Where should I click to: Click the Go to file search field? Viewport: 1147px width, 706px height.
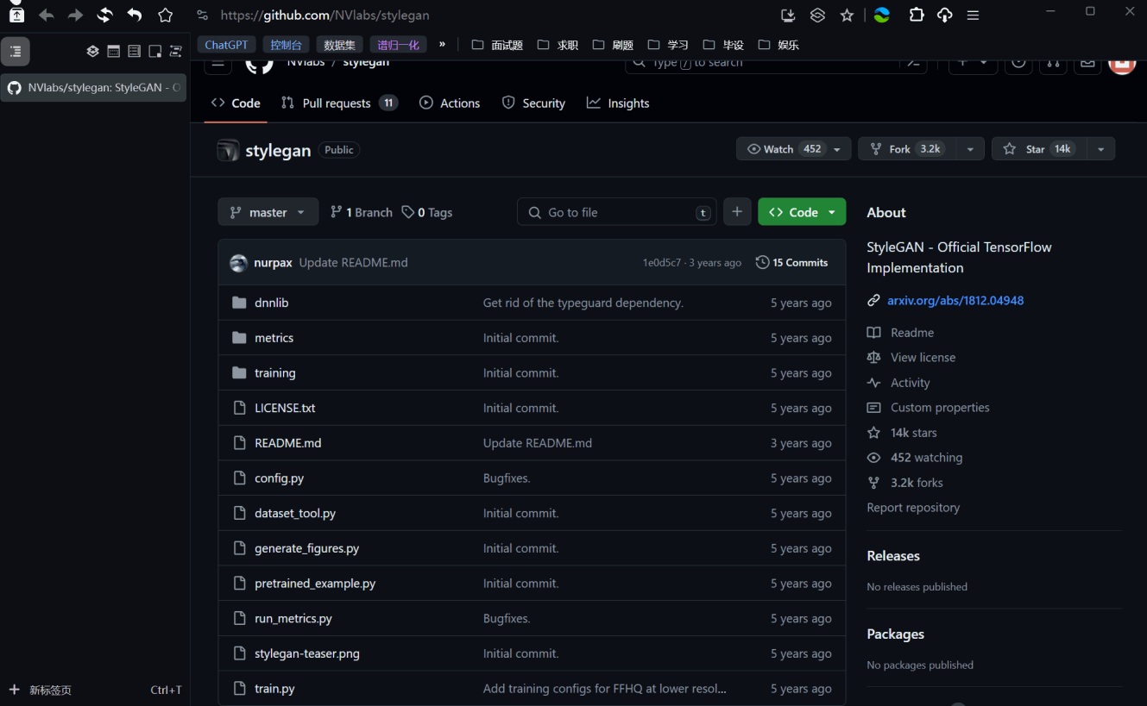617,212
